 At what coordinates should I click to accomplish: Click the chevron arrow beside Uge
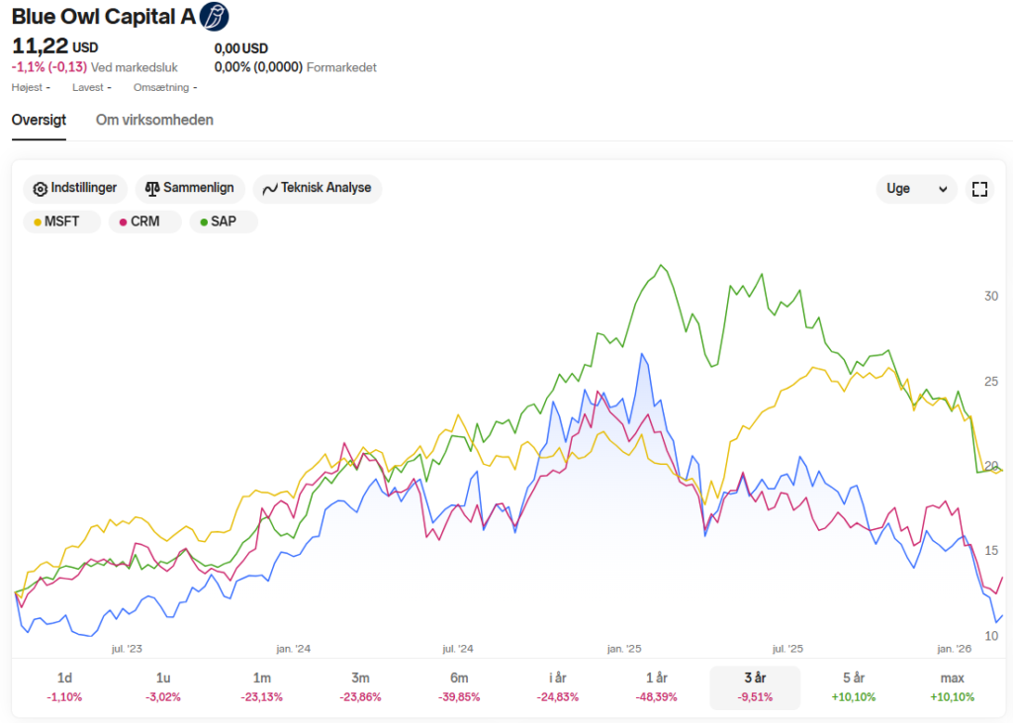click(943, 189)
